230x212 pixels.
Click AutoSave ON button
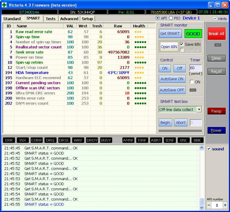click(172, 79)
